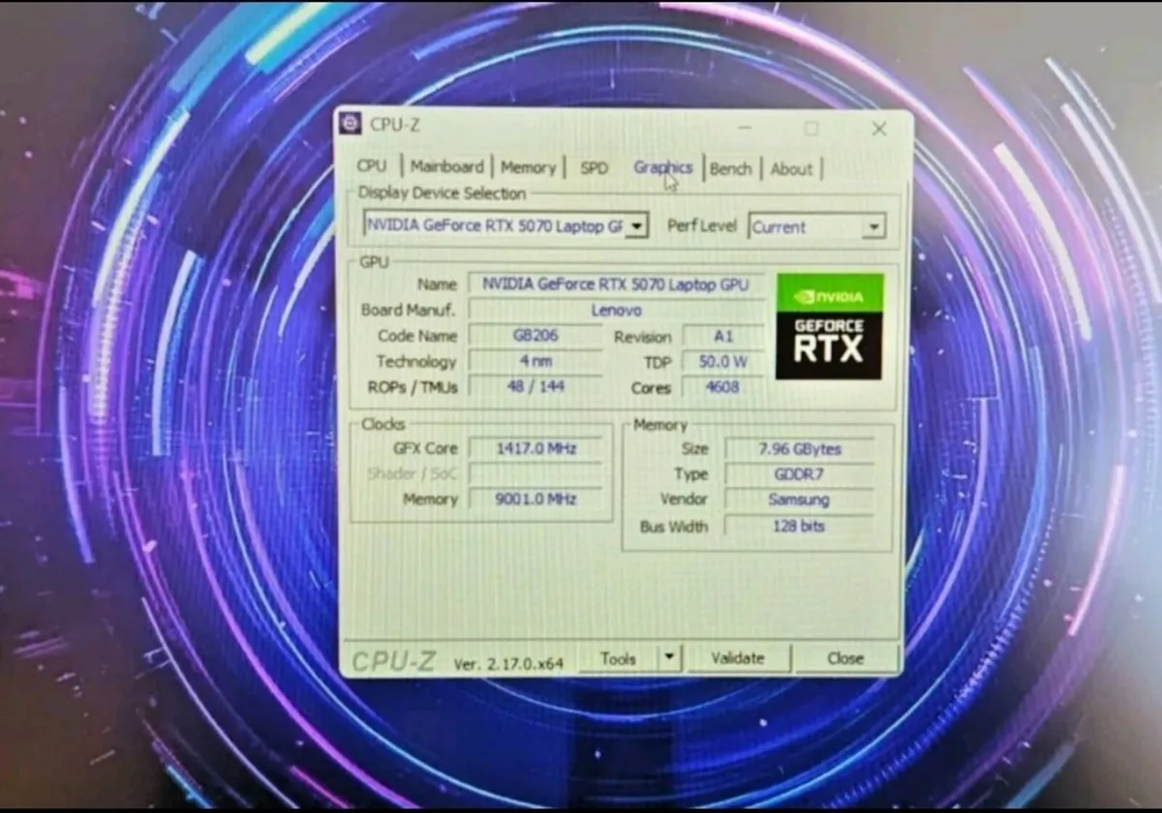Minimize the CPU-Z window
The width and height of the screenshot is (1162, 813).
746,127
